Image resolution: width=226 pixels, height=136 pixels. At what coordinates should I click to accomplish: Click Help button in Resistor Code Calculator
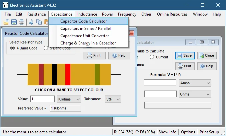(x=119, y=55)
